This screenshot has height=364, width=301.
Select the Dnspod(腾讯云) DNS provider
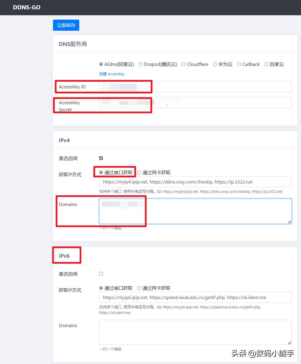140,64
